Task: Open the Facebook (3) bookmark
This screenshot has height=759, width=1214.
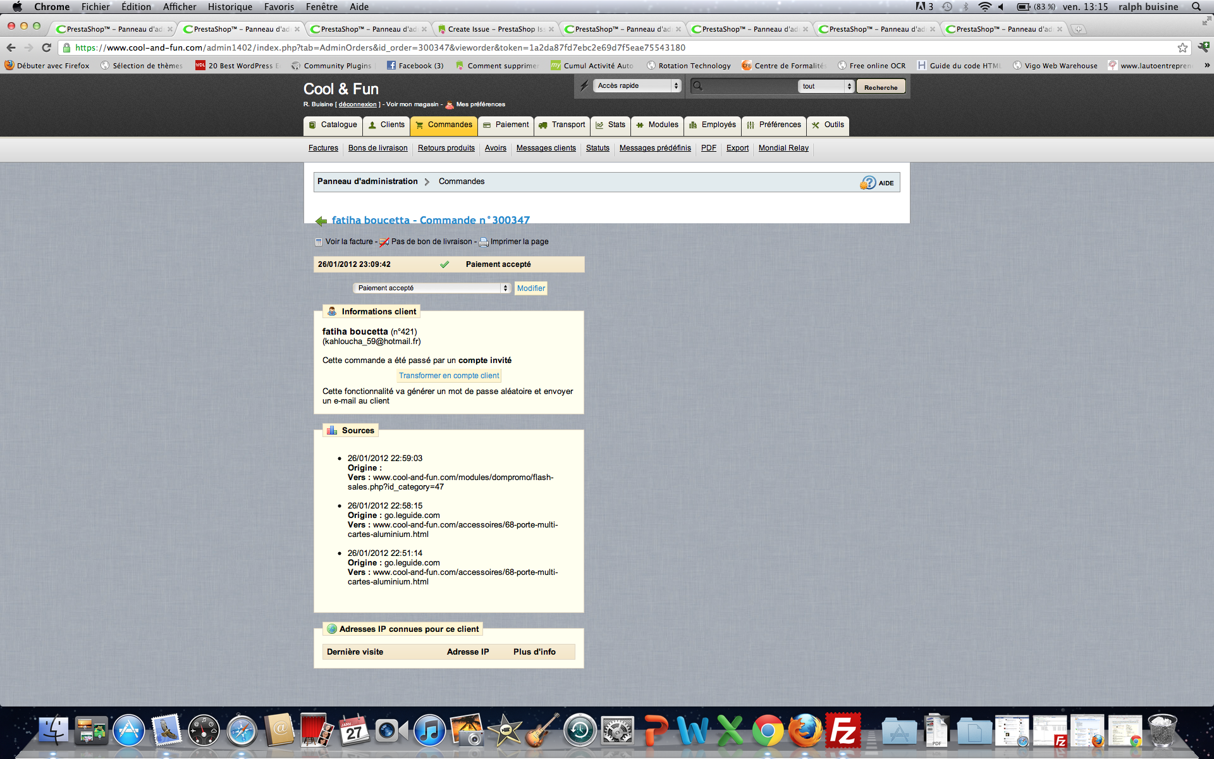Action: pos(415,65)
